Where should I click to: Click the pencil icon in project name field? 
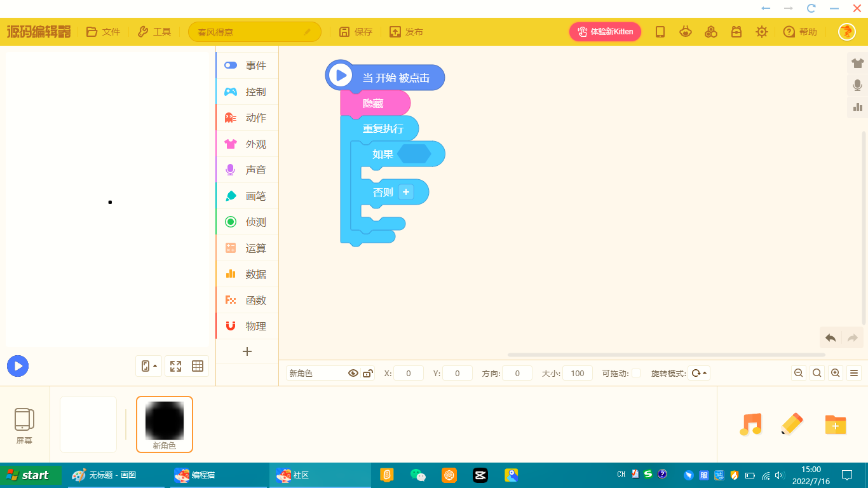(x=308, y=32)
